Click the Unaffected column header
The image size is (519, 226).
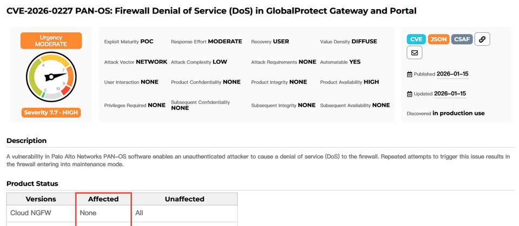tap(184, 199)
